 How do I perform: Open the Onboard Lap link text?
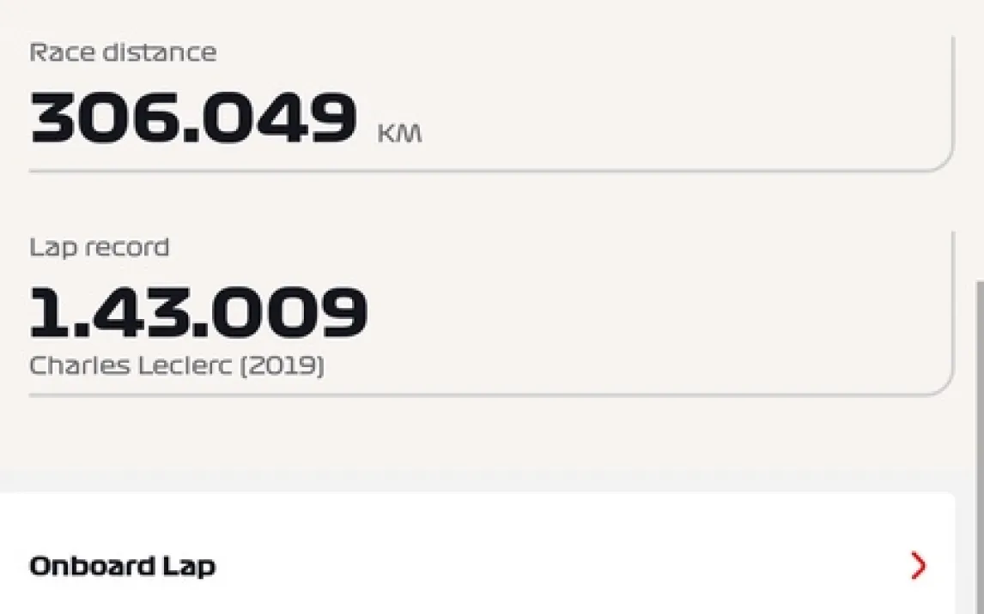(x=122, y=566)
